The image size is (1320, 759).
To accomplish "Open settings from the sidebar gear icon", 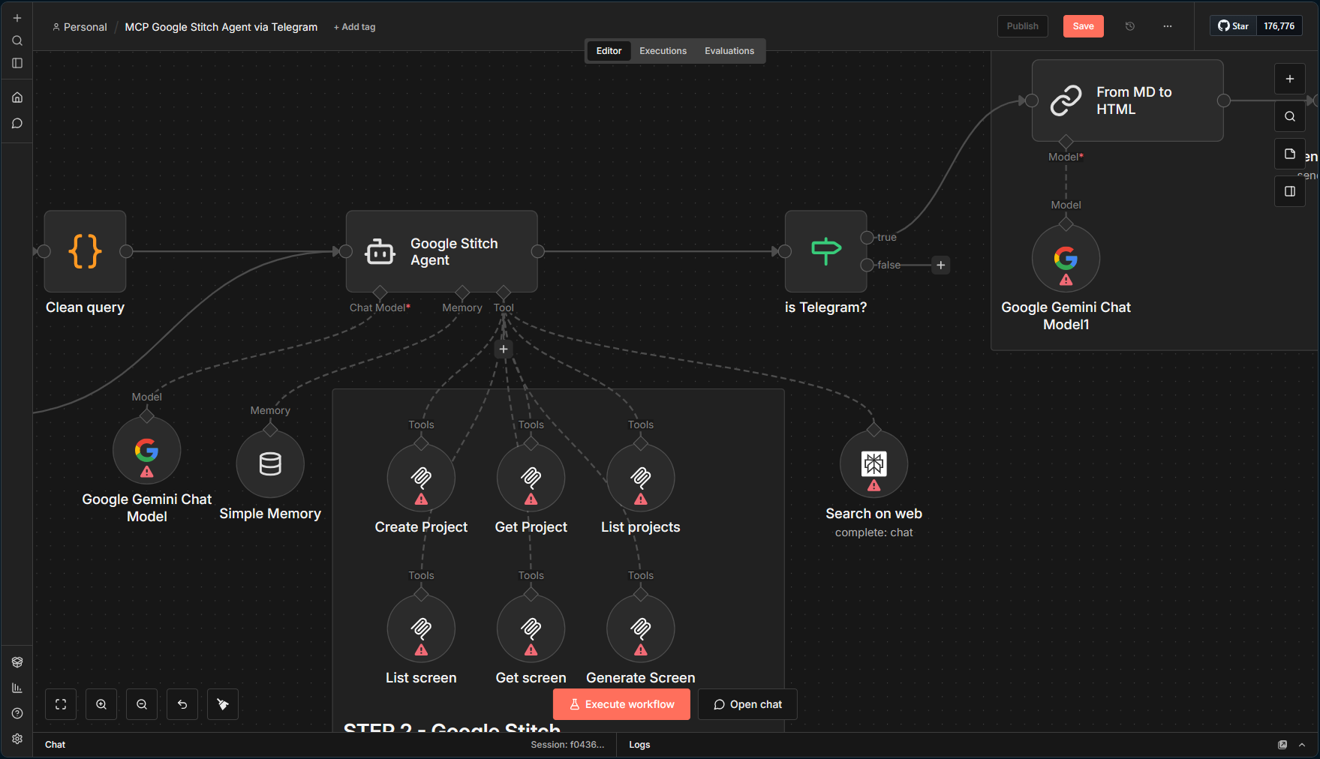I will click(17, 739).
